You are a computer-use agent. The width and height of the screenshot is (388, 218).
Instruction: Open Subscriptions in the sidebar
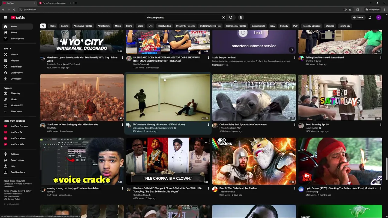pyautogui.click(x=18, y=38)
